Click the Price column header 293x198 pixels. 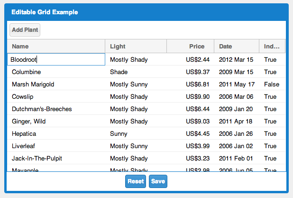(x=190, y=47)
